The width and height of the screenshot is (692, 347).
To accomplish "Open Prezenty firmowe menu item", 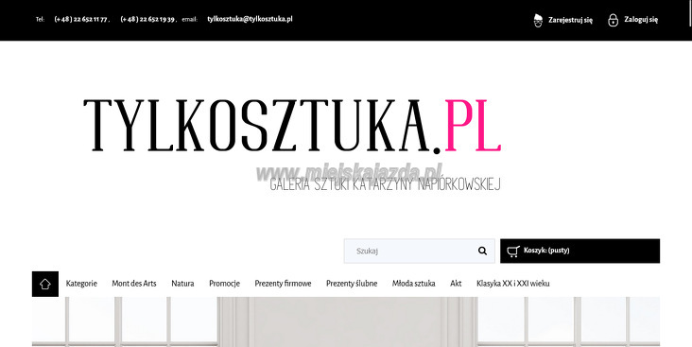I will [283, 284].
